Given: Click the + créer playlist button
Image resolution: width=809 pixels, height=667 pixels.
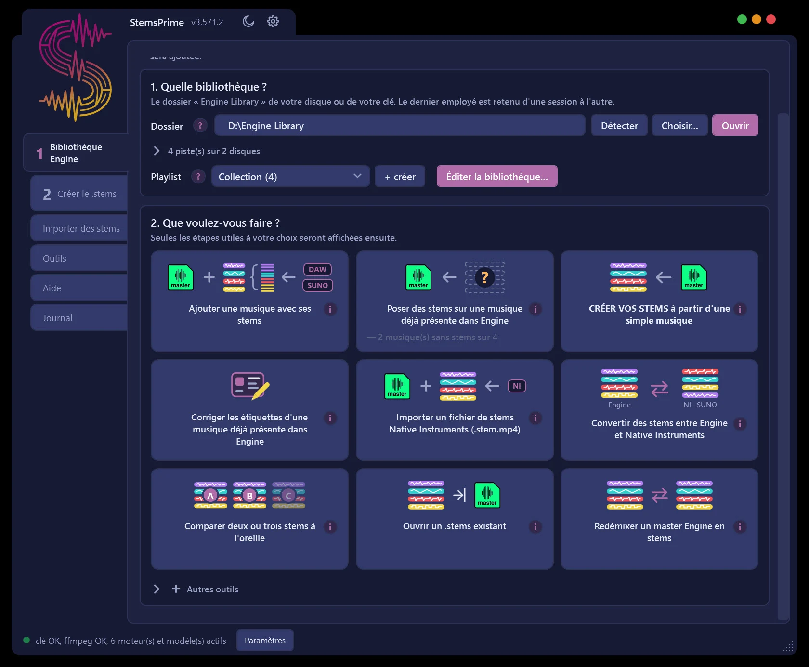Looking at the screenshot, I should click(x=400, y=176).
